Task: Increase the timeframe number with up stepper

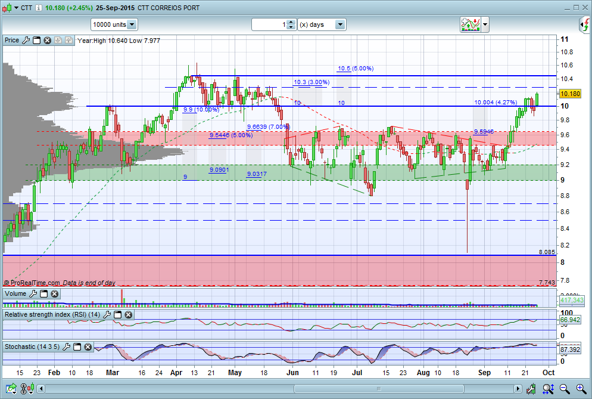Action: click(x=290, y=22)
